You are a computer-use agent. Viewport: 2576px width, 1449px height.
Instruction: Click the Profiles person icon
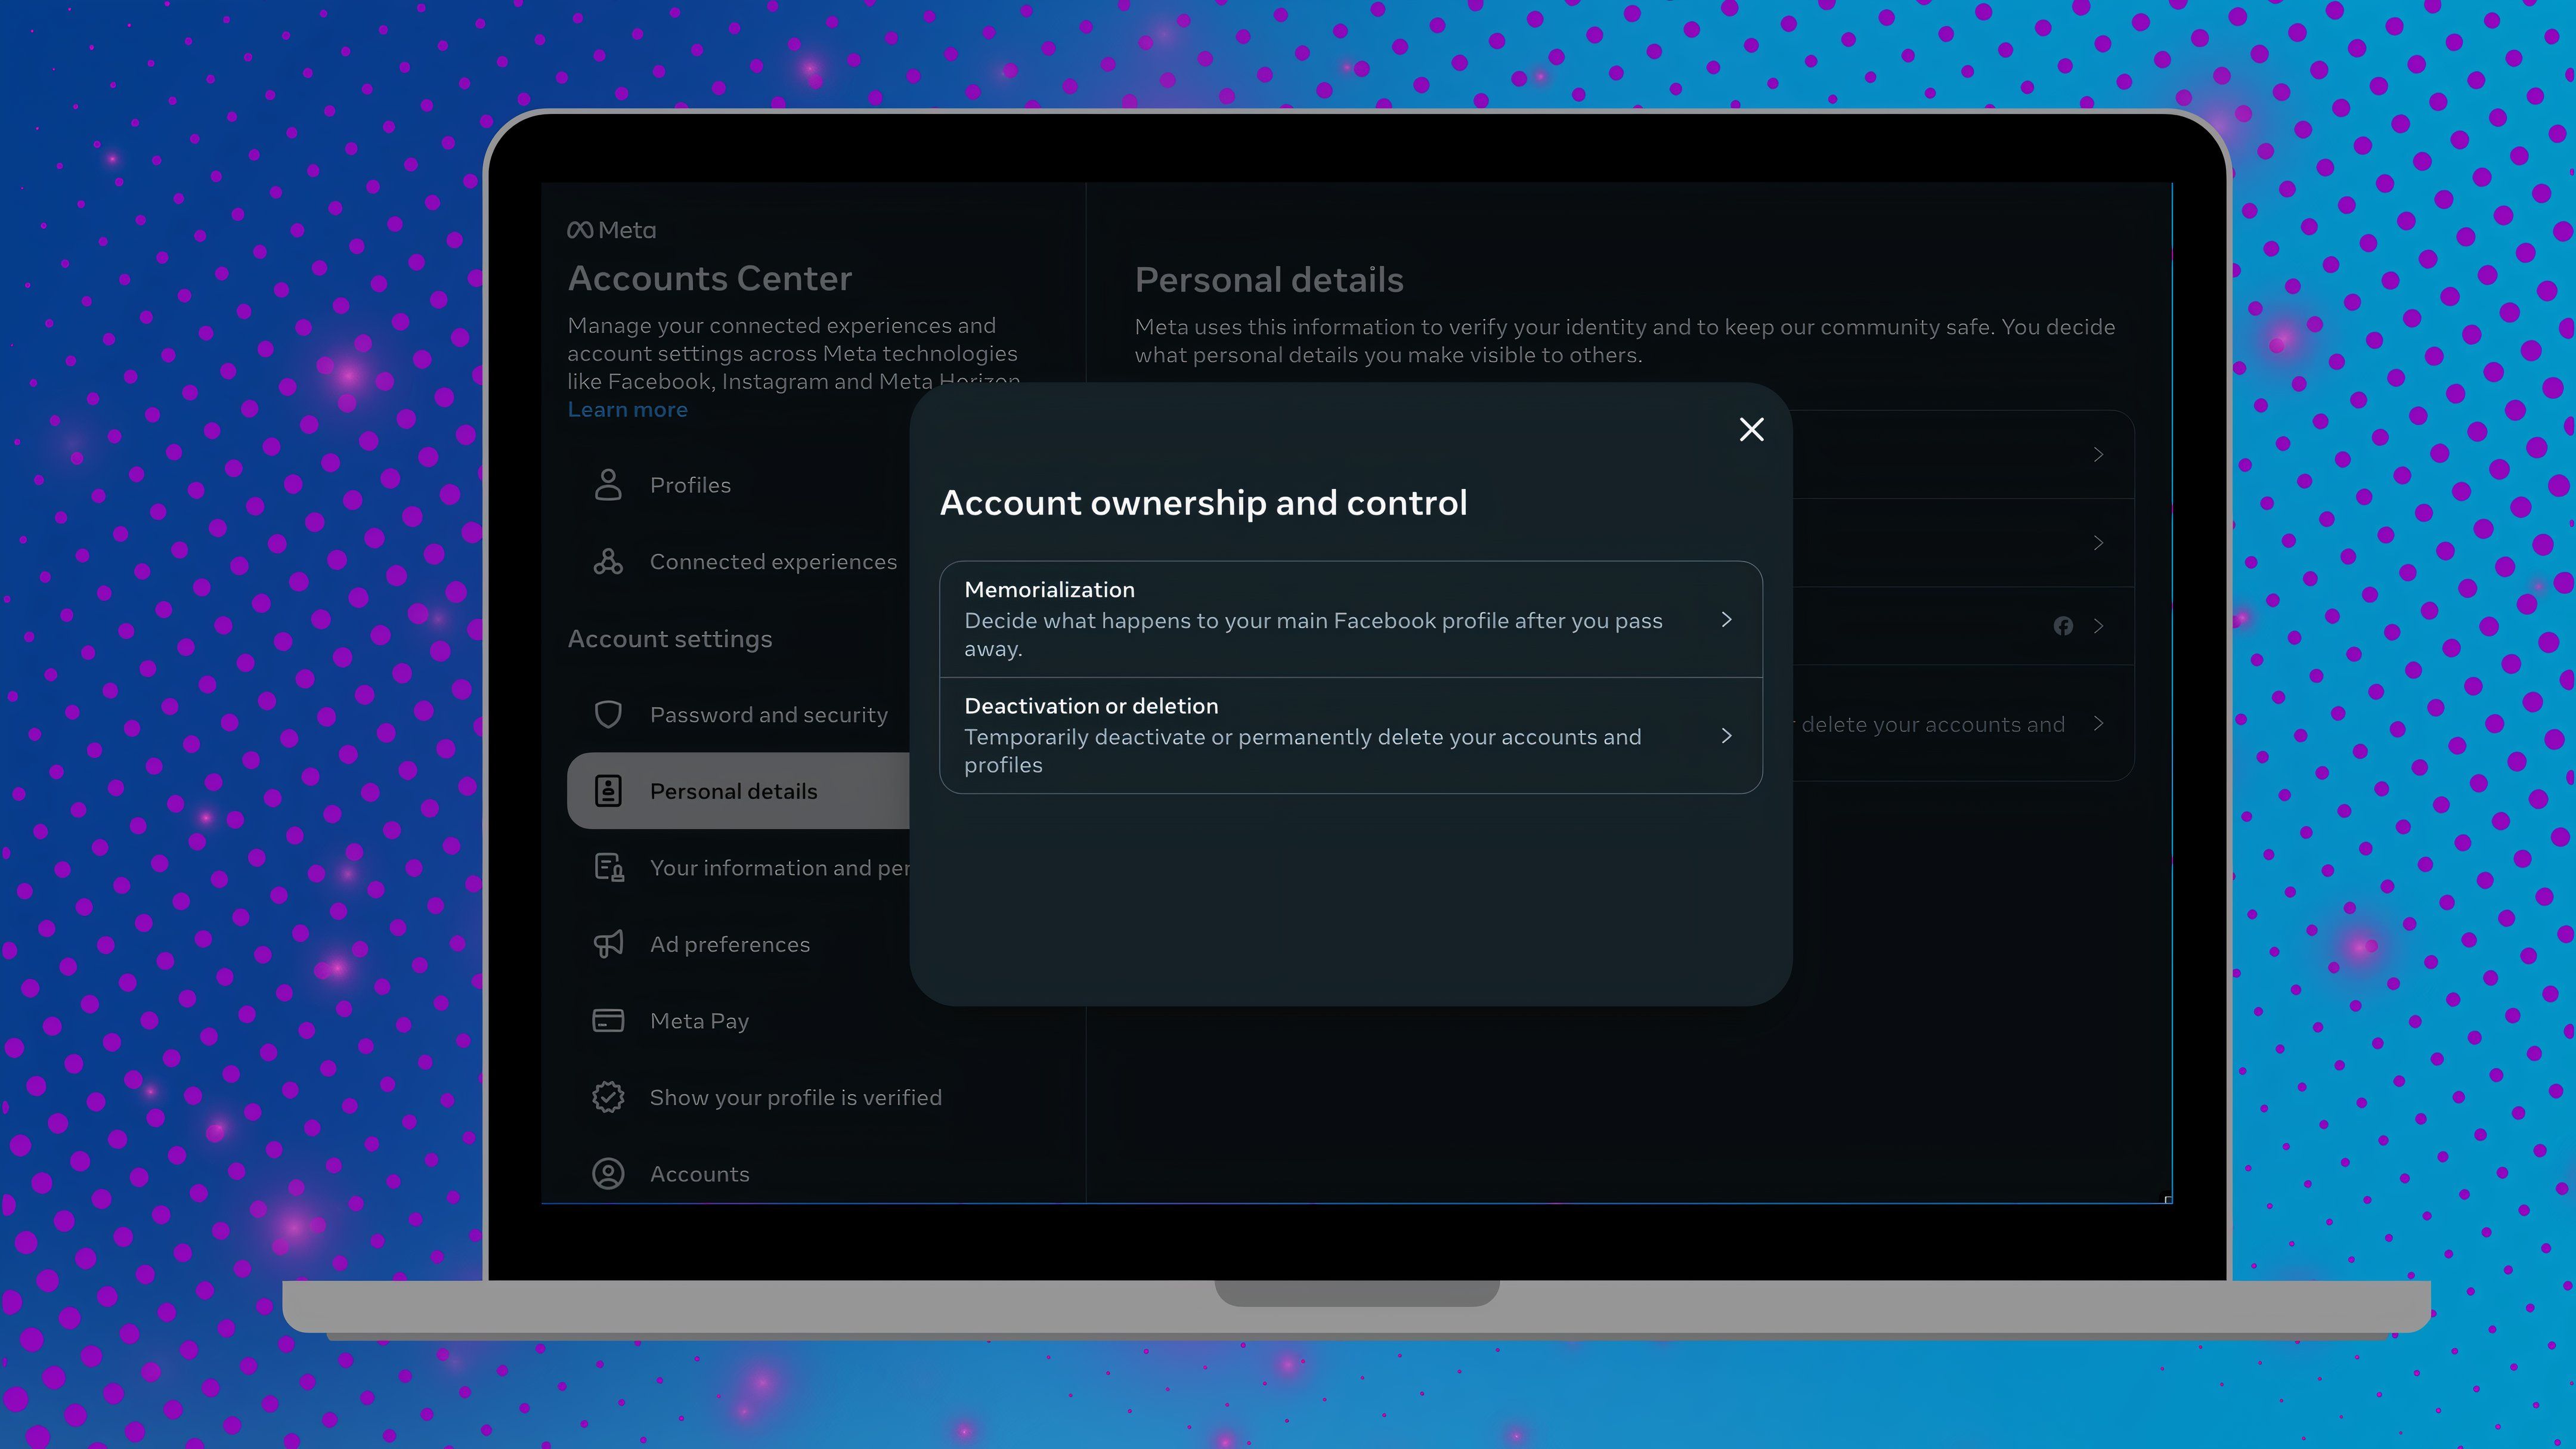coord(608,485)
